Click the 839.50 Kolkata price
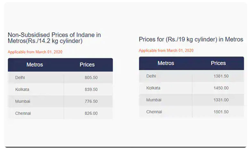 tap(91, 89)
